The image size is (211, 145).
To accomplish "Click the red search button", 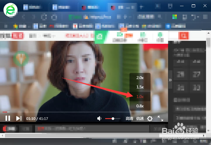I will pyautogui.click(x=184, y=36).
